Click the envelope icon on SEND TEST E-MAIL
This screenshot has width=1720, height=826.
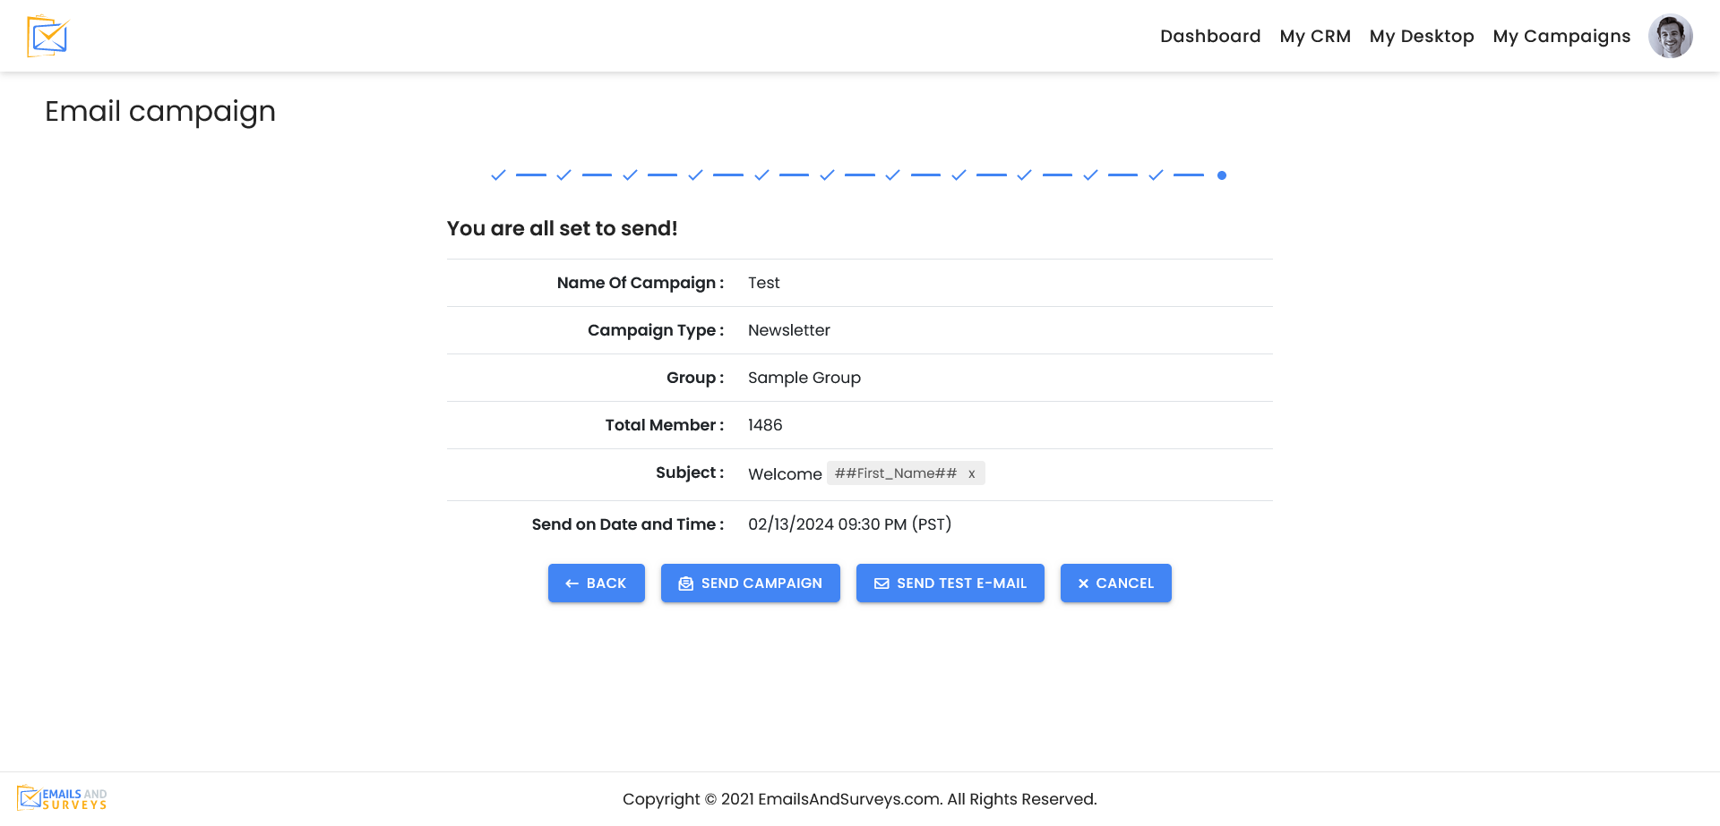tap(881, 583)
